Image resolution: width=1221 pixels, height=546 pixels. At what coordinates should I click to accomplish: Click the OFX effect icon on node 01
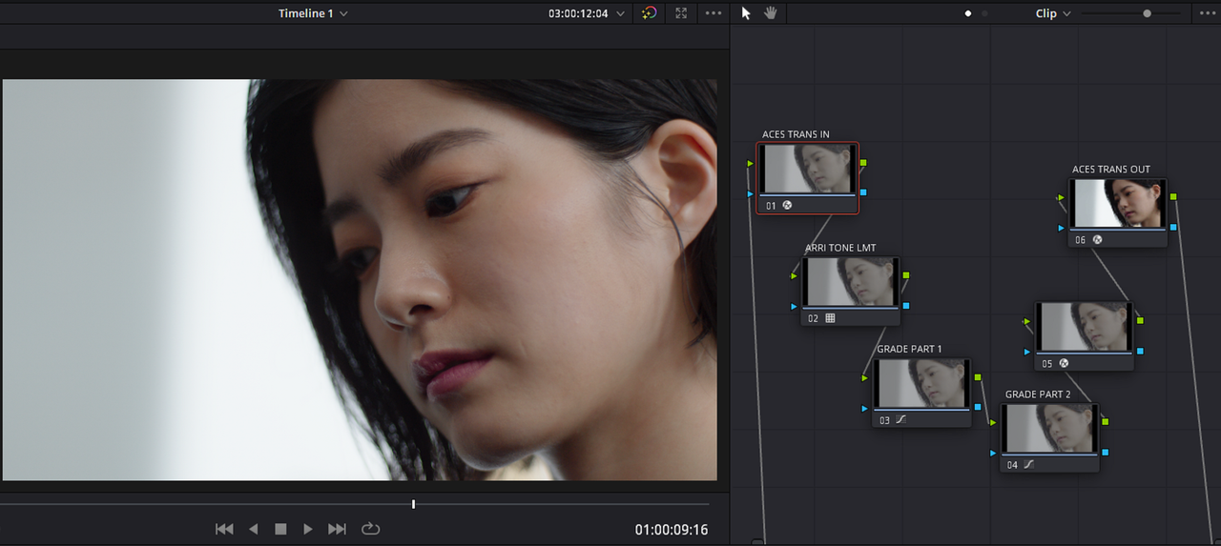tap(788, 205)
